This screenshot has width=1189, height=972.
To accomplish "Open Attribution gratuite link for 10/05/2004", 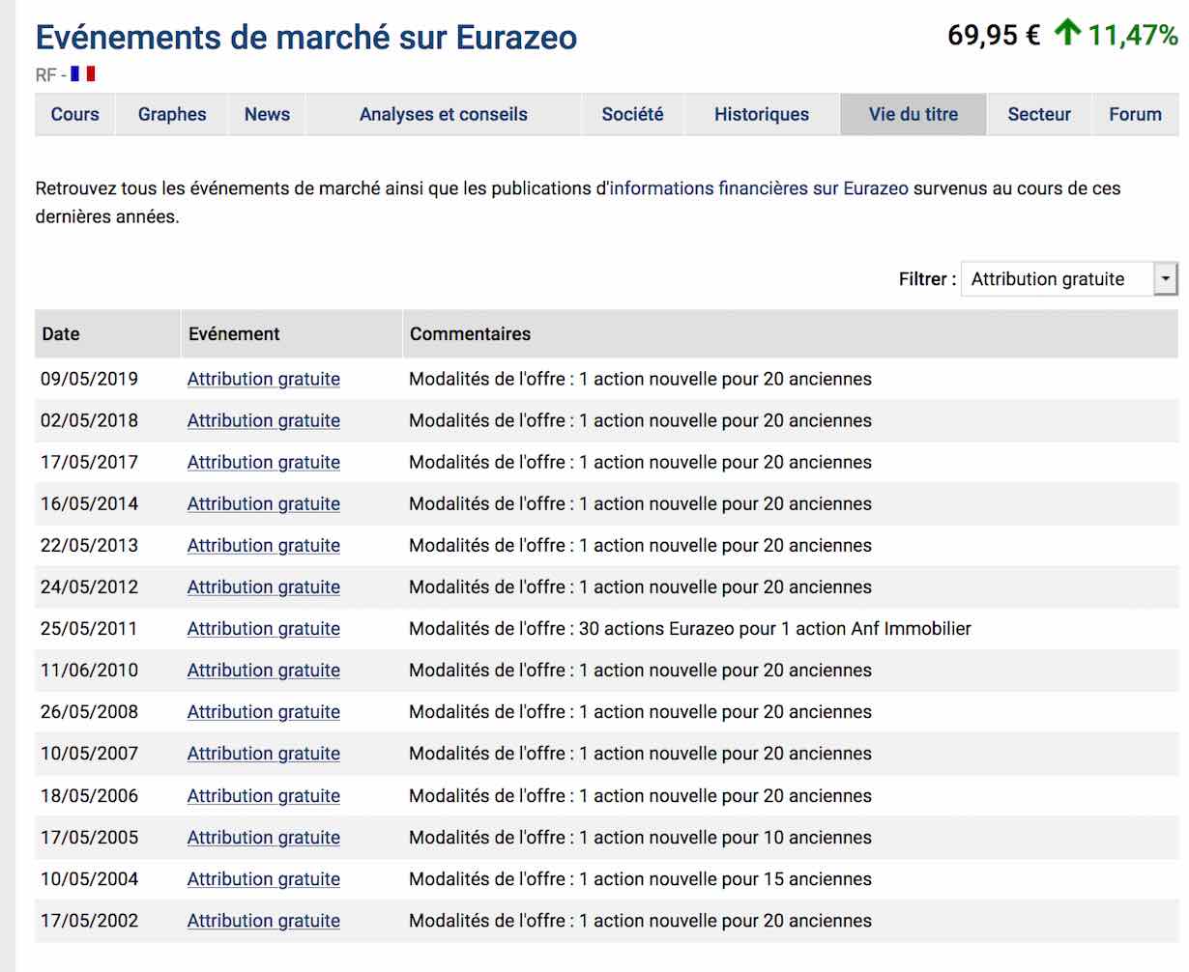I will click(x=264, y=878).
